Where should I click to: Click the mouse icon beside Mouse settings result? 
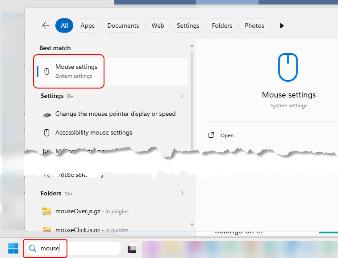coord(46,72)
